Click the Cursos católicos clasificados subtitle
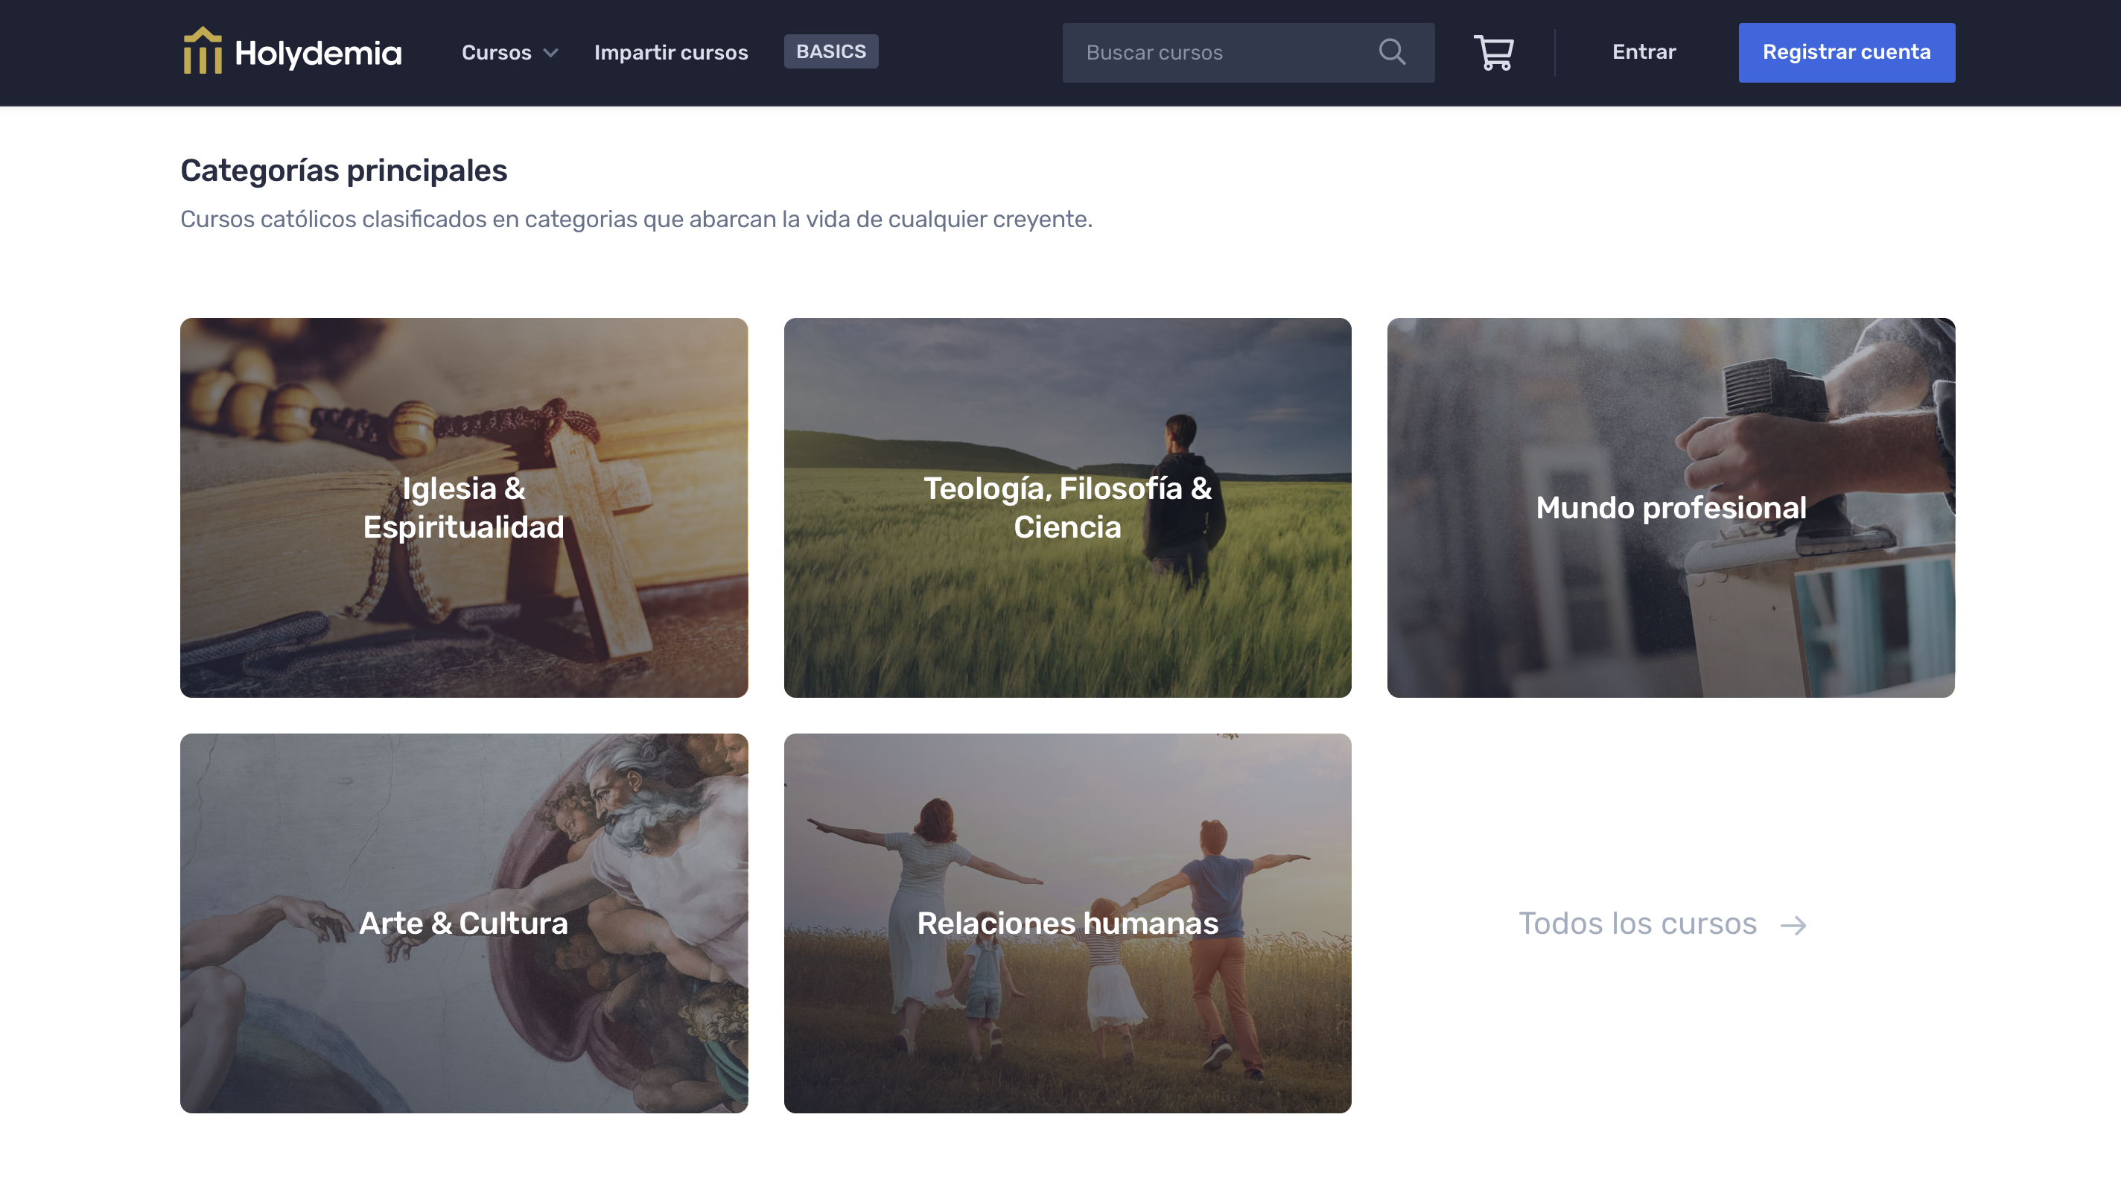Image resolution: width=2121 pixels, height=1196 pixels. pos(636,219)
